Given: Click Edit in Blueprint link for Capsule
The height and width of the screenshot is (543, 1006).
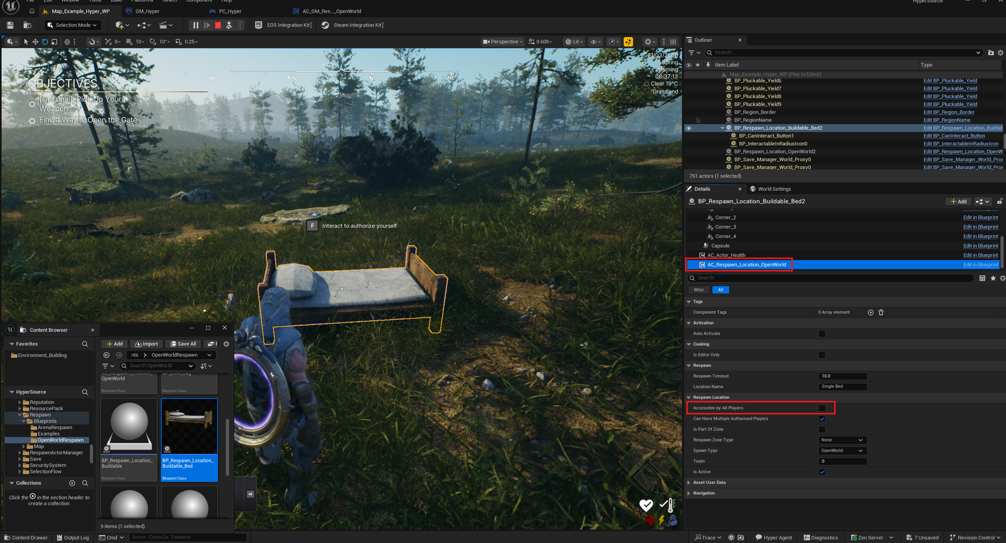Looking at the screenshot, I should point(980,246).
